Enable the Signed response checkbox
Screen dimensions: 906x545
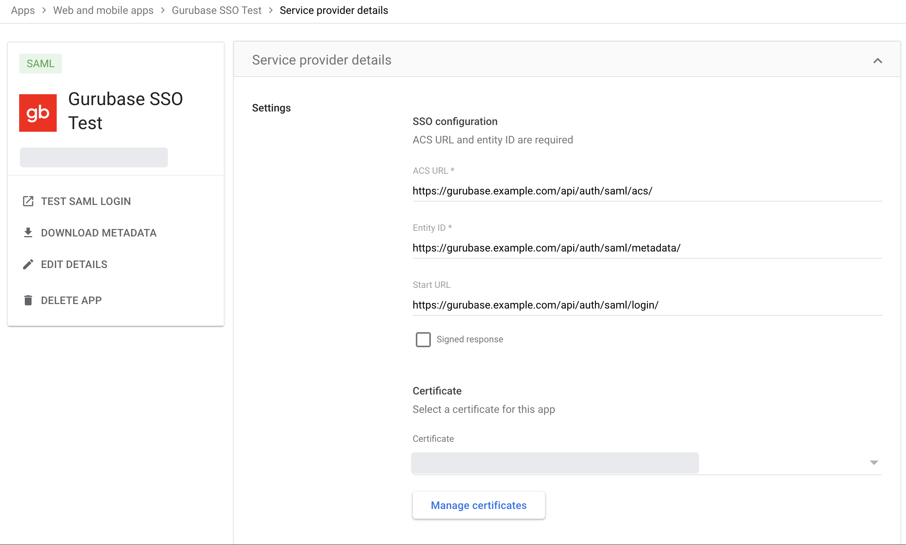pos(423,339)
